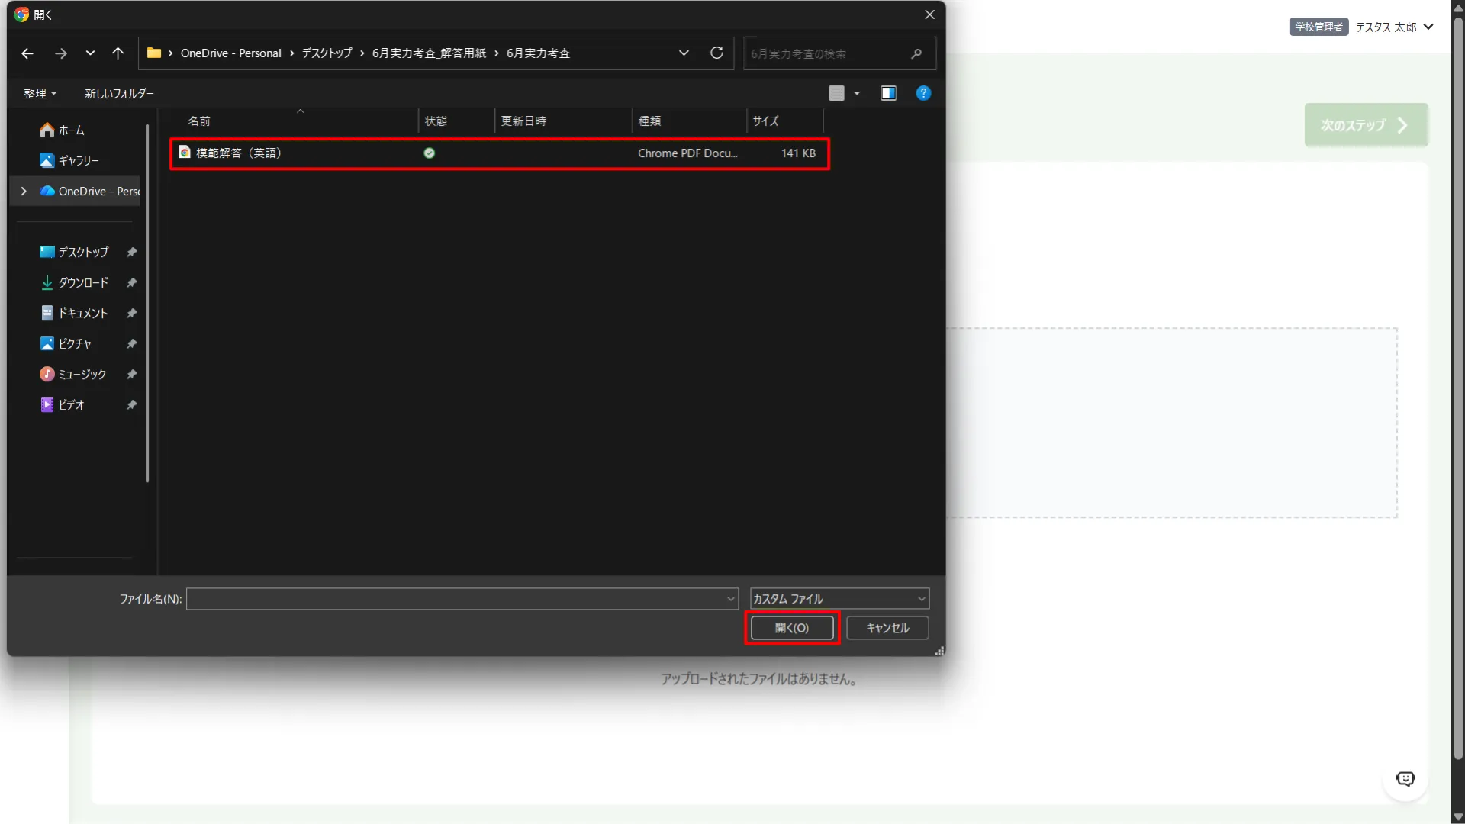Click the folder icon in address bar

pyautogui.click(x=154, y=53)
